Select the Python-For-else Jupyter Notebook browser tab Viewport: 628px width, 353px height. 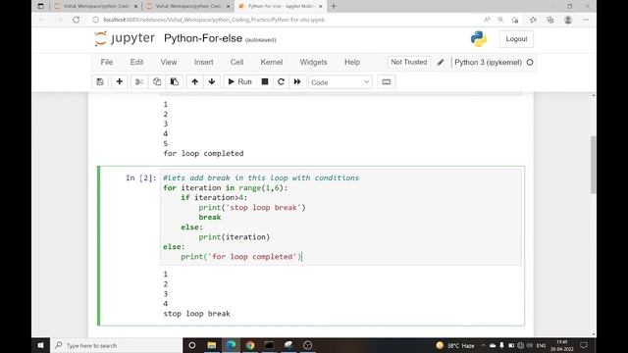tap(281, 6)
